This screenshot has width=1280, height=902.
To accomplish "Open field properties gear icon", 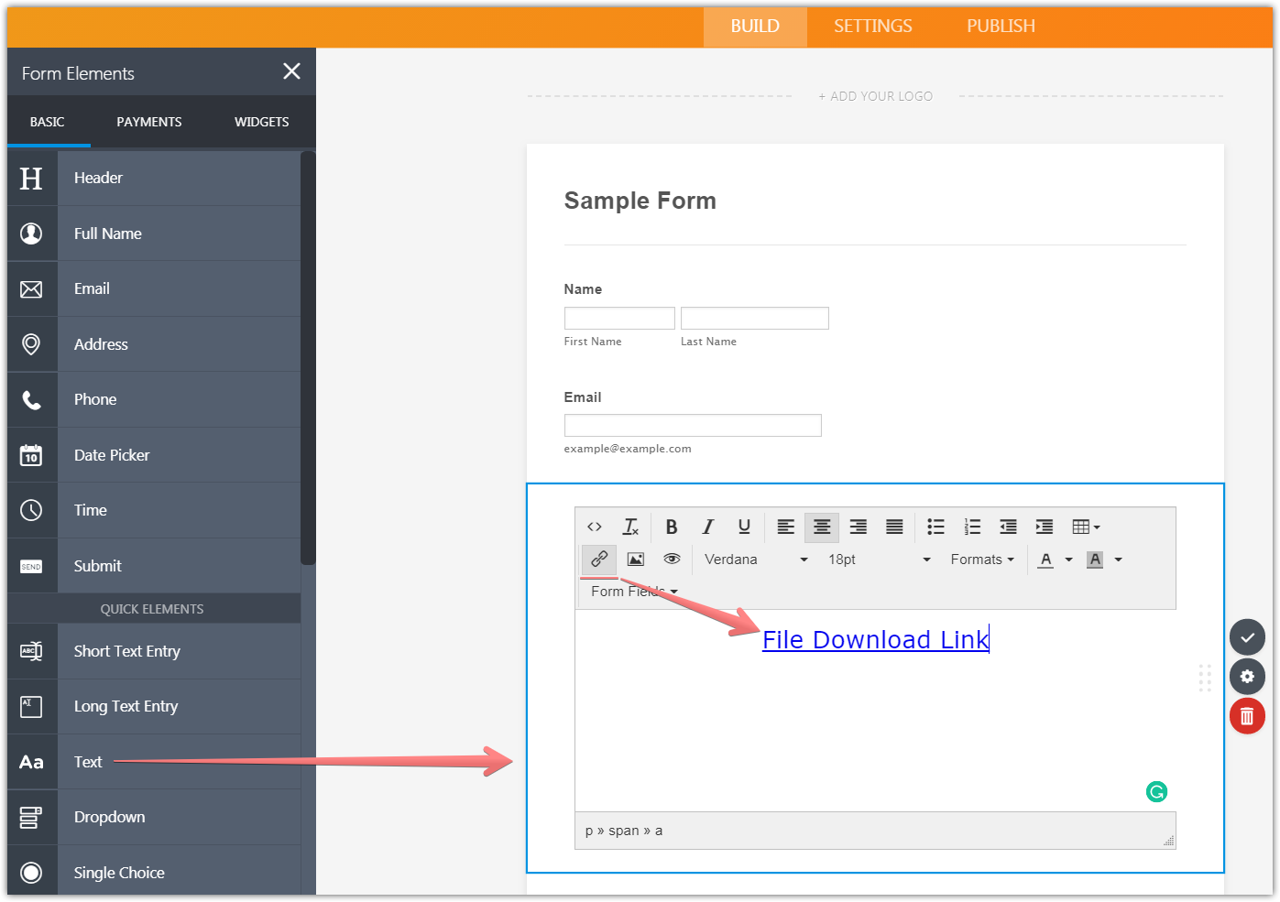I will (x=1247, y=677).
